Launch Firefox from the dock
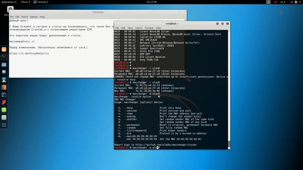The width and height of the screenshot is (303, 170). coord(4,50)
